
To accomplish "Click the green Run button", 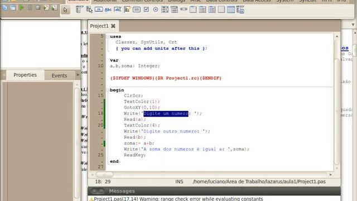I will point(21,7).
